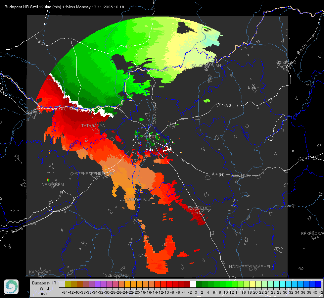Click the radar title with date 17-11-2025 10:18
The height and width of the screenshot is (298, 324).
(64, 7)
